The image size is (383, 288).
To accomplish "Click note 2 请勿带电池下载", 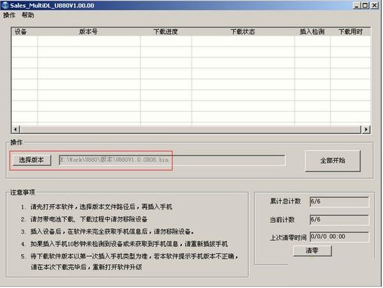I will coord(84,219).
